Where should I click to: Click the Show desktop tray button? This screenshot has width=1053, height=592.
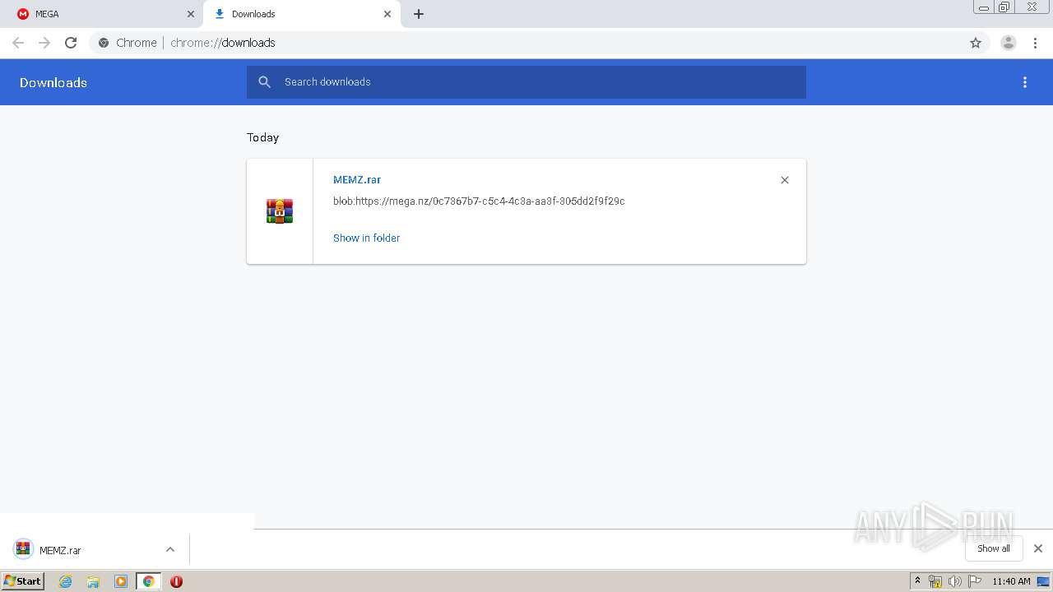click(x=1044, y=581)
